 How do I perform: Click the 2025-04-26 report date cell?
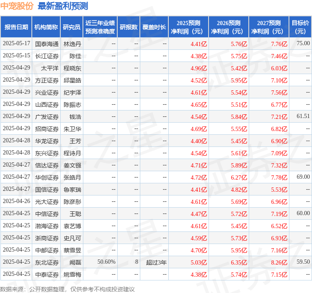tap(16, 201)
